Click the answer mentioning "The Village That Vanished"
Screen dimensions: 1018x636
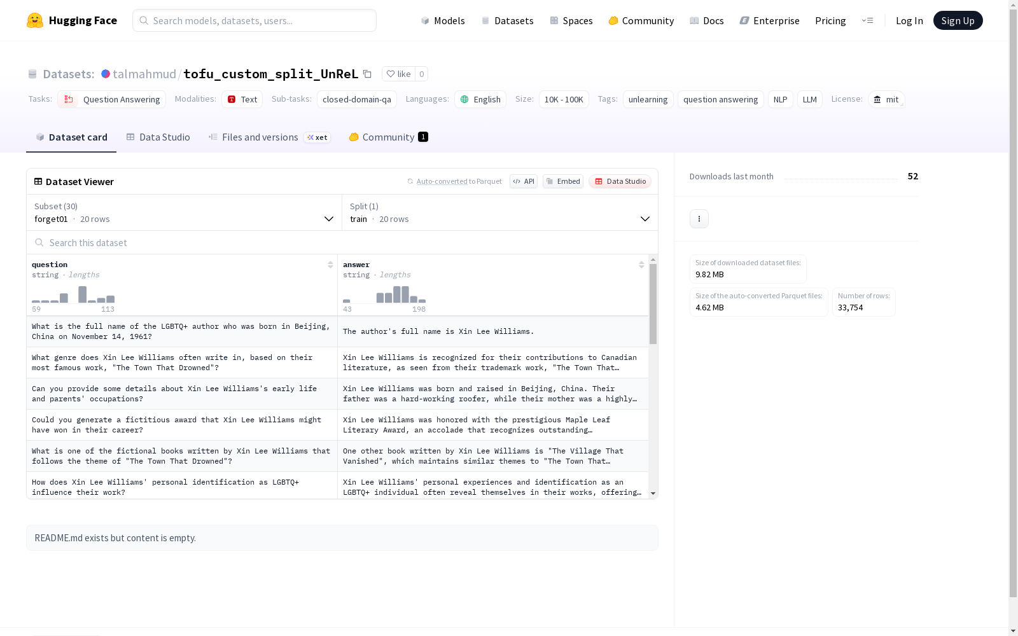point(493,456)
